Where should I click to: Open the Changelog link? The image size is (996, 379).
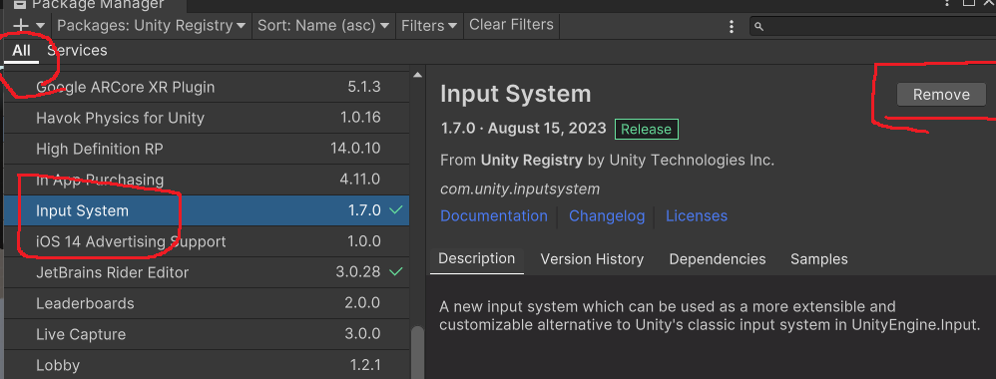pos(607,215)
